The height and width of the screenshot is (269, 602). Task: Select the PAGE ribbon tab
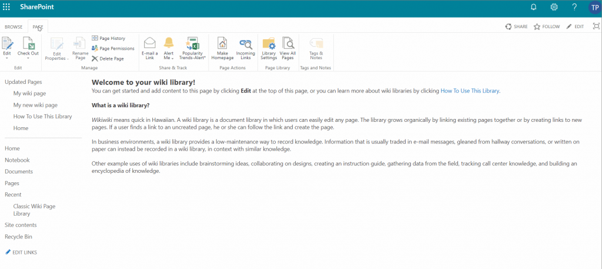(38, 27)
